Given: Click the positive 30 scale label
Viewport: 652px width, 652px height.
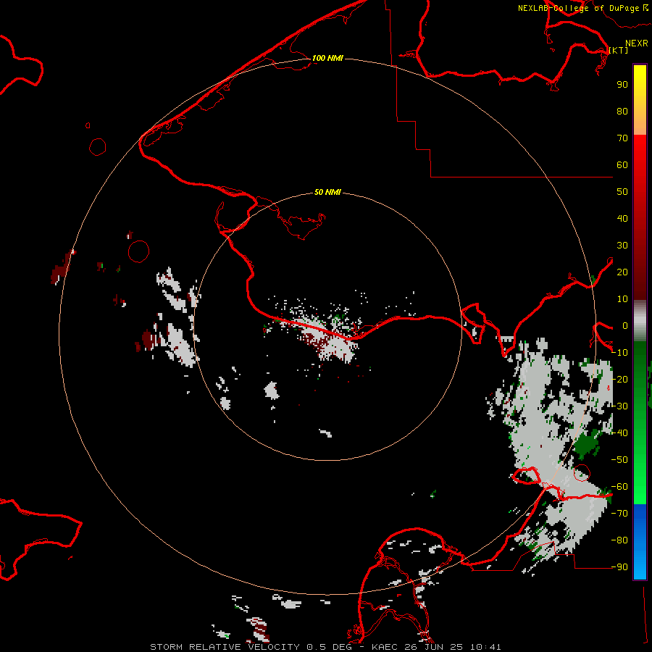Looking at the screenshot, I should coord(622,246).
